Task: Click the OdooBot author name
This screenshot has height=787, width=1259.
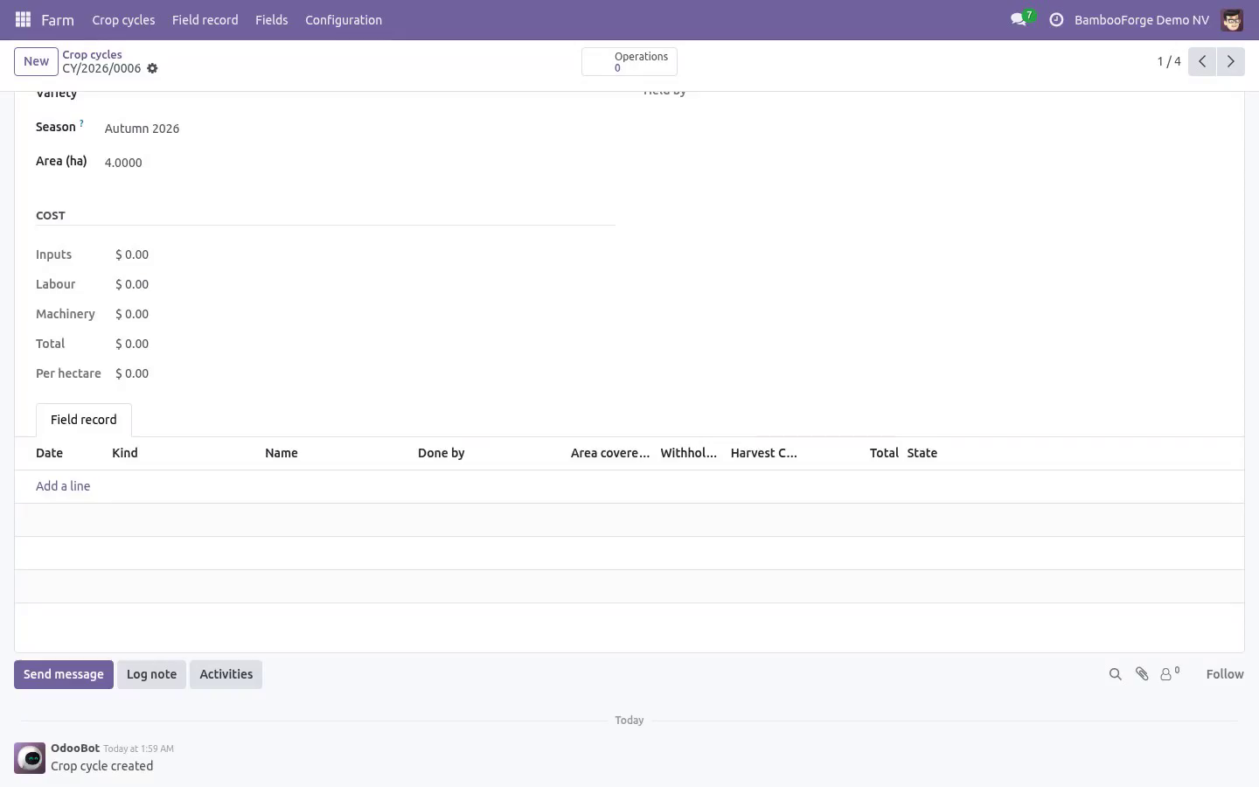Action: point(75,748)
